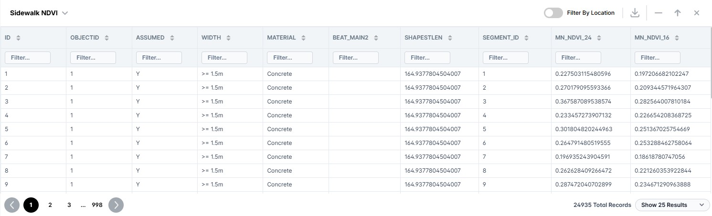
Task: Click the MN_NDVI_16 filter field
Action: click(x=658, y=58)
